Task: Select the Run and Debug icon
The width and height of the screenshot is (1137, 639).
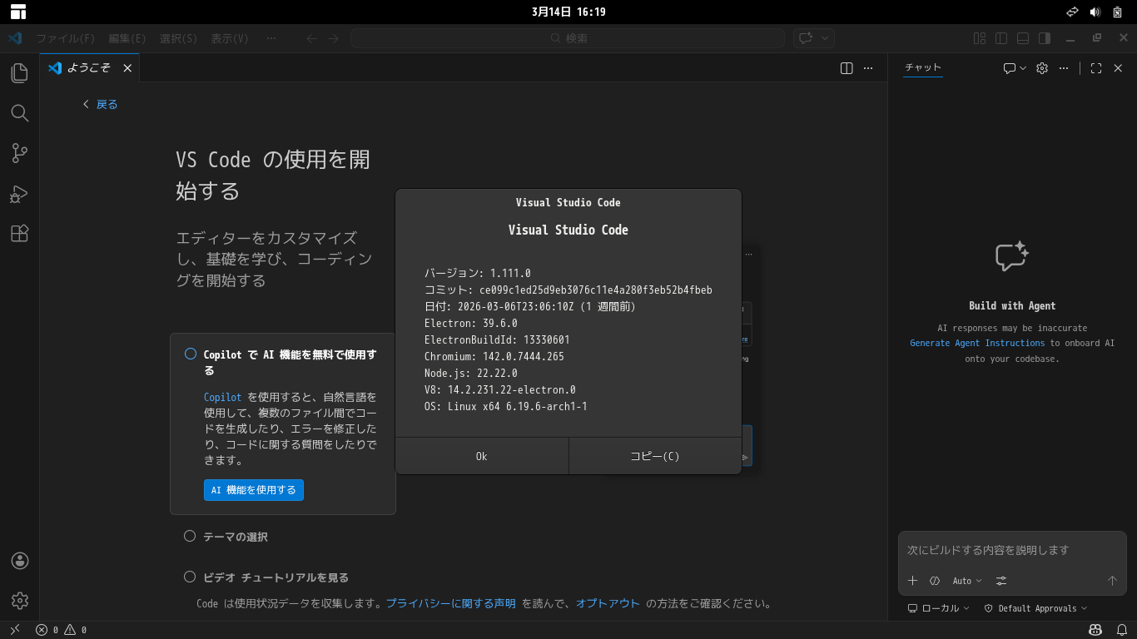Action: coord(19,193)
